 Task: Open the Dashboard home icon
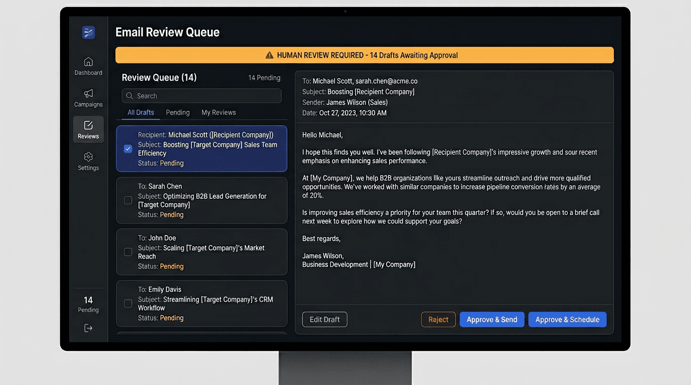coord(88,62)
